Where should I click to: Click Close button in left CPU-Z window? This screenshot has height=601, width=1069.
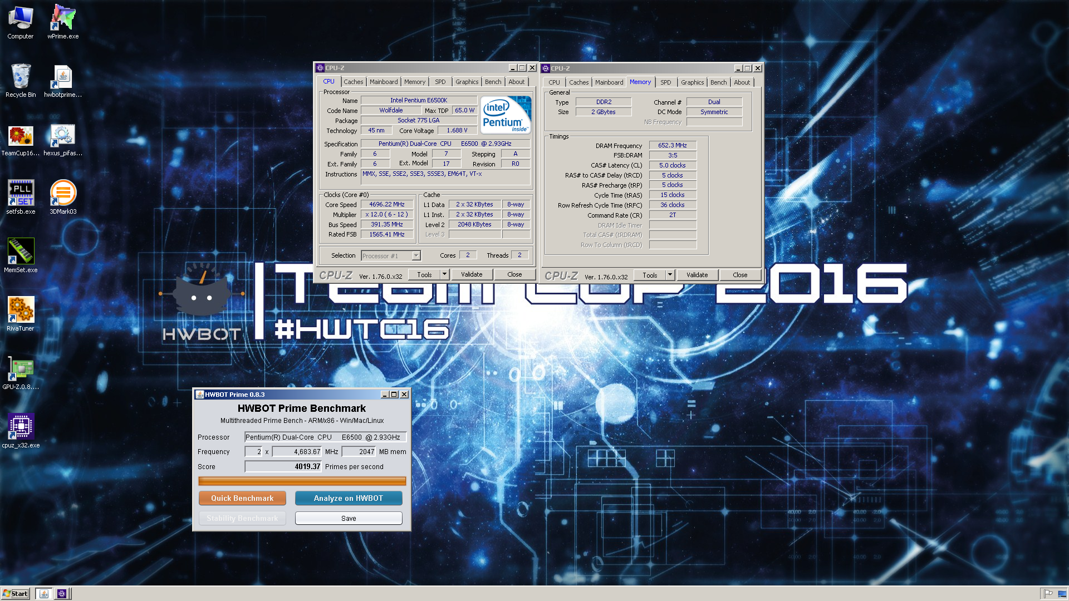coord(514,274)
